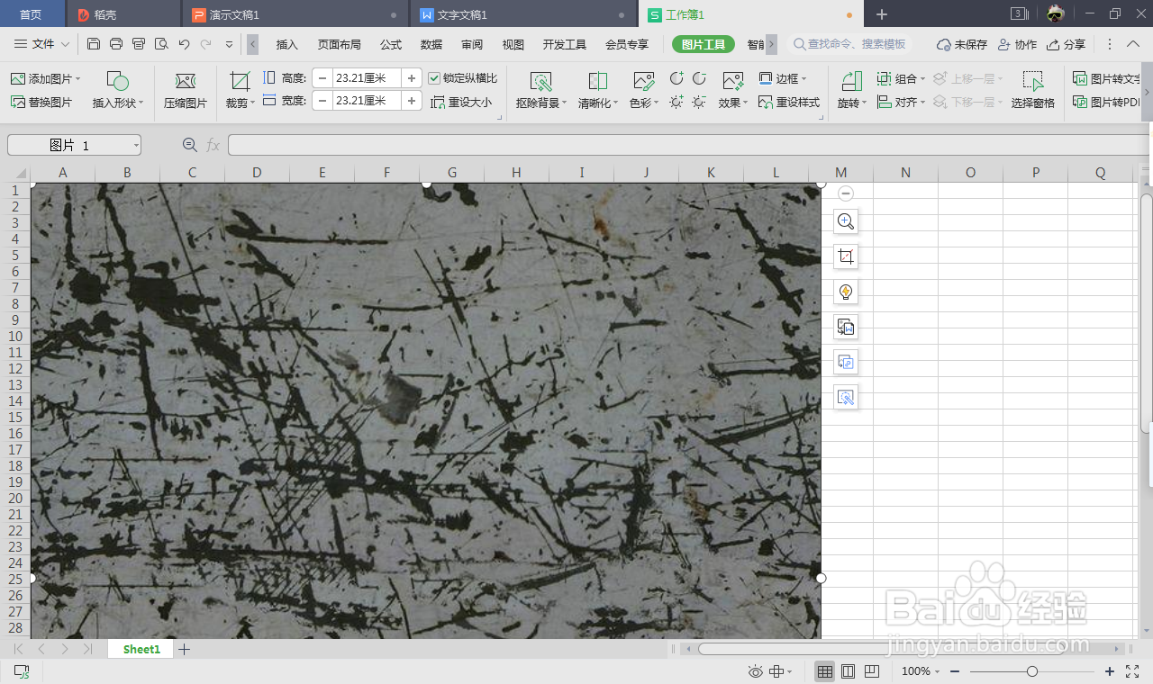Expand Border (边框) dropdown
The image size is (1153, 684).
(x=803, y=79)
